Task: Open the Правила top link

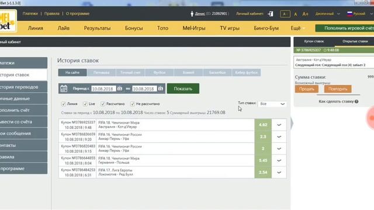Action: pyautogui.click(x=52, y=13)
